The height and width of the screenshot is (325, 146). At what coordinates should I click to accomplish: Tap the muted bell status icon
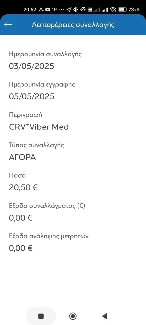(82, 9)
